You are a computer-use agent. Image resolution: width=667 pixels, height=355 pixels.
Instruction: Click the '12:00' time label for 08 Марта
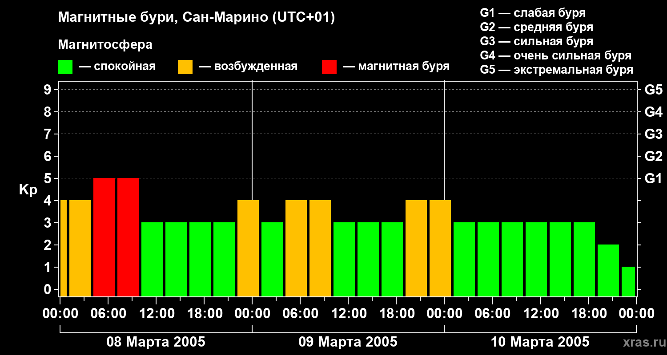click(156, 314)
